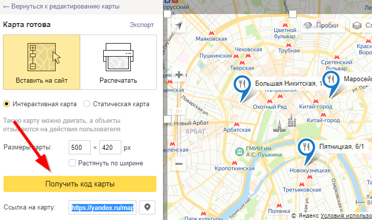Choose the Распечатать option tile
The image size is (372, 220).
click(118, 62)
